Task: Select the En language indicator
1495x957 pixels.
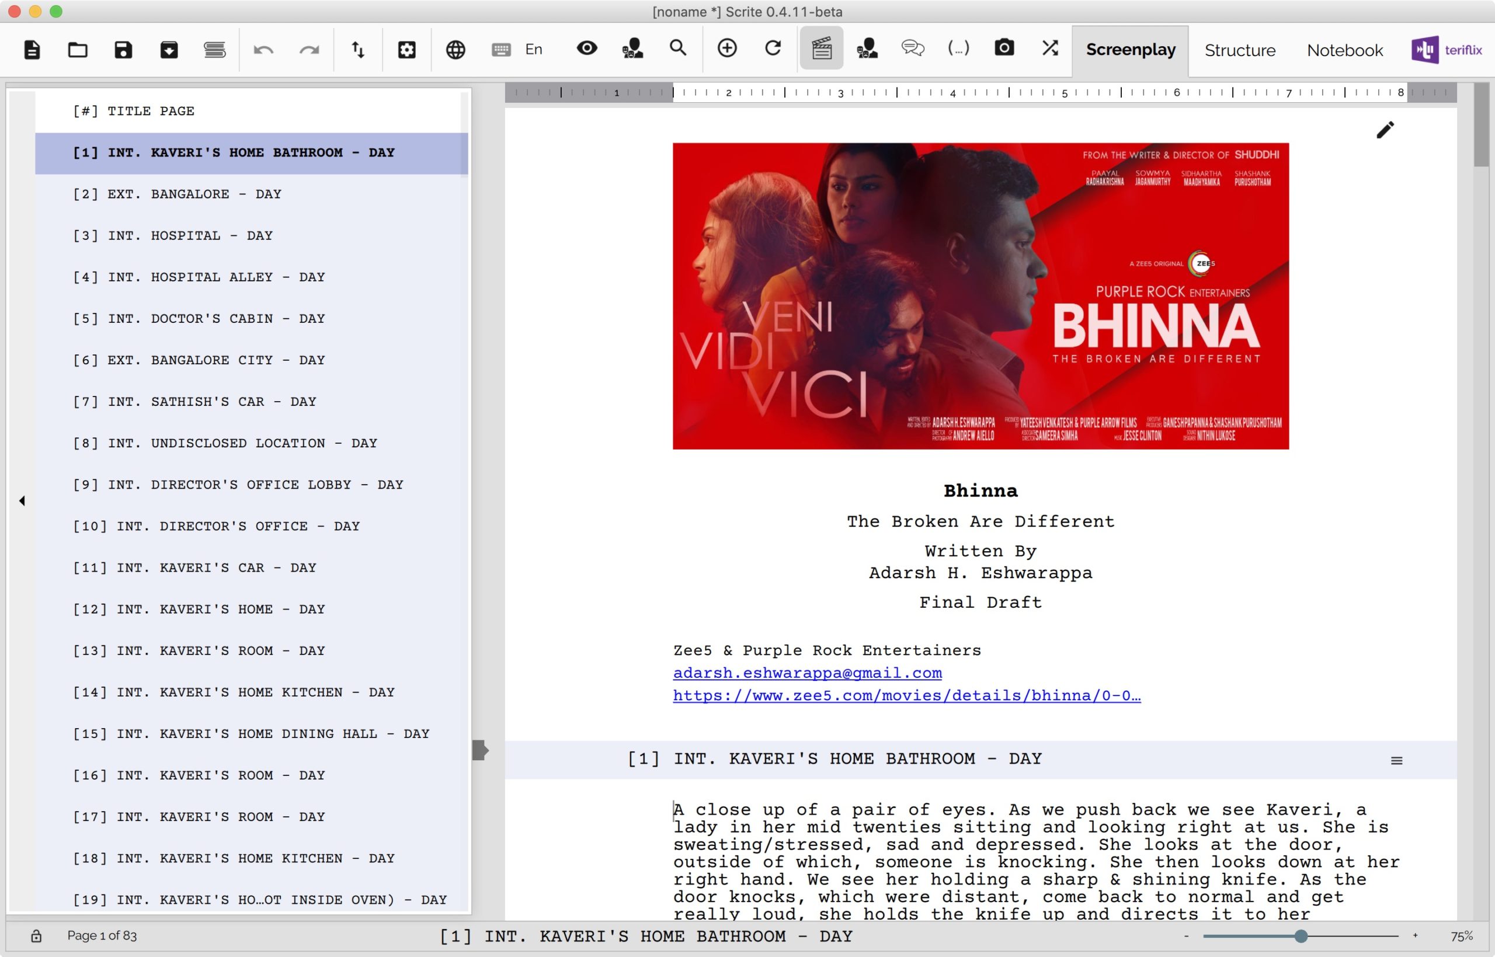Action: point(534,49)
